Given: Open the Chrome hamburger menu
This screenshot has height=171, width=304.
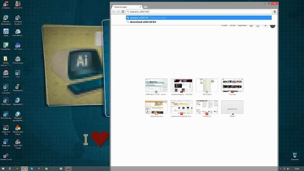Looking at the screenshot, I should point(275,11).
